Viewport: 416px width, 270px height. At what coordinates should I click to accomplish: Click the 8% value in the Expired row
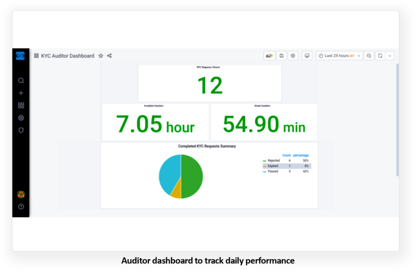point(306,166)
